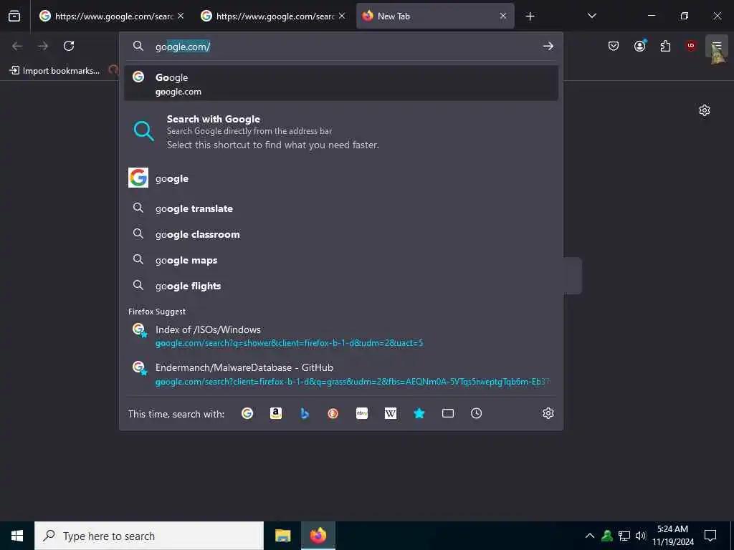734x550 pixels.
Task: Select the google maps suggestion
Action: (341, 260)
